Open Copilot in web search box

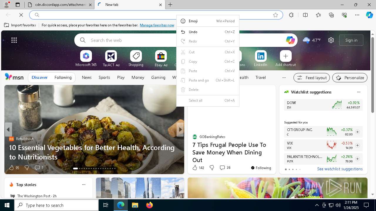pyautogui.click(x=290, y=40)
